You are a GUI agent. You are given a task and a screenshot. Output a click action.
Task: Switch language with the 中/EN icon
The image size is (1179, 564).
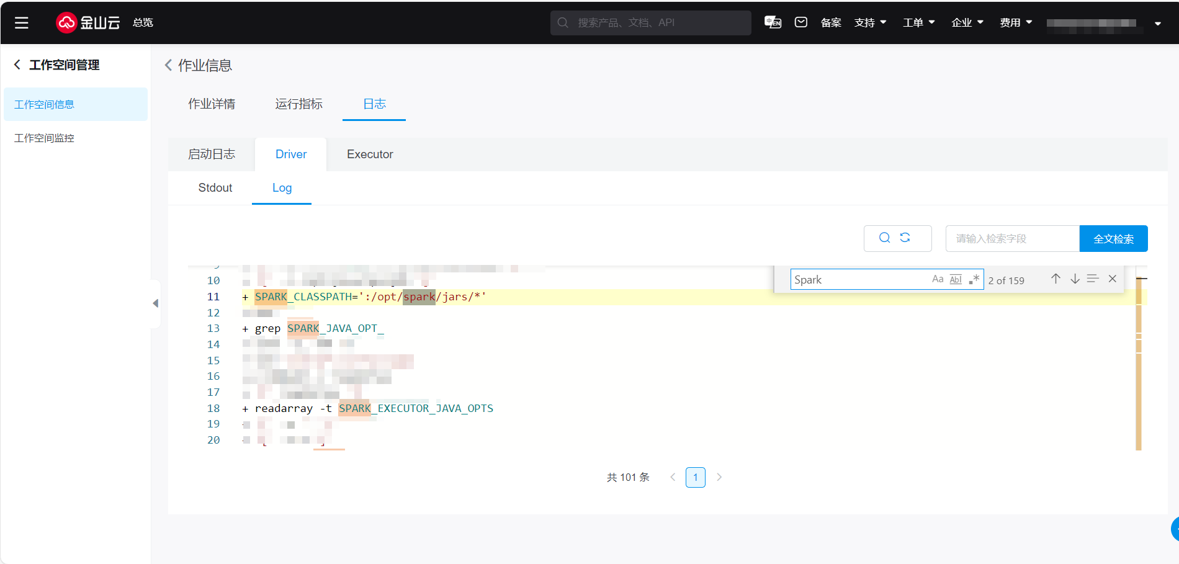click(773, 22)
